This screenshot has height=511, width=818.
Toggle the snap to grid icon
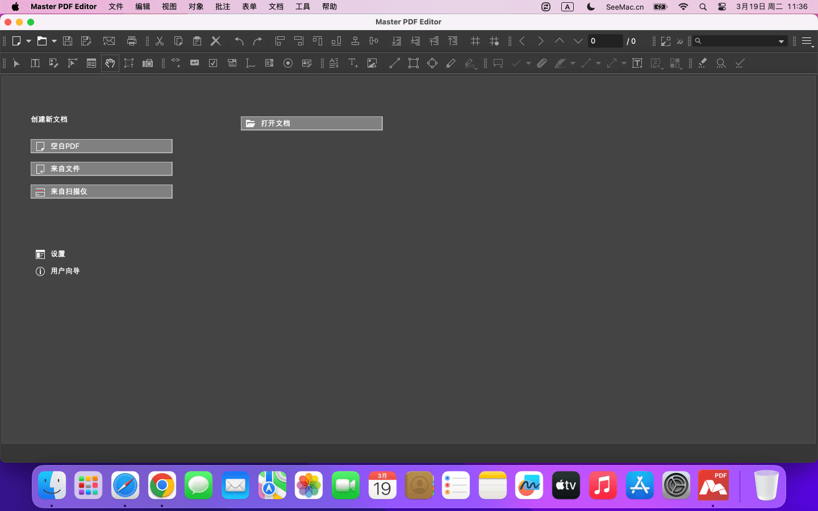tap(494, 41)
